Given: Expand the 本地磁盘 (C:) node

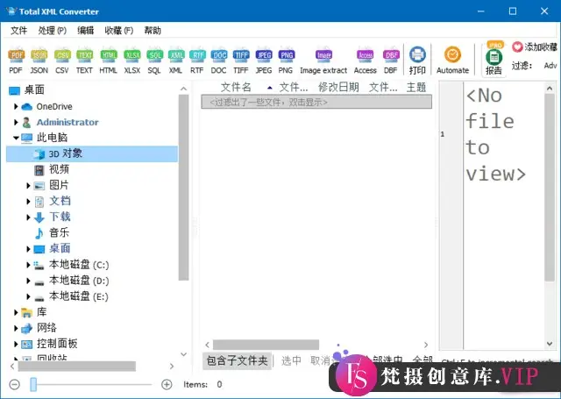Looking at the screenshot, I should click(x=28, y=265).
